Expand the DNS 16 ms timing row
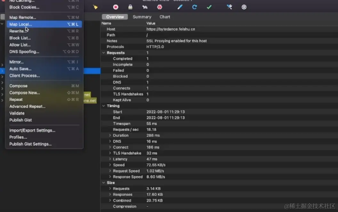The image size is (338, 212). (110, 141)
